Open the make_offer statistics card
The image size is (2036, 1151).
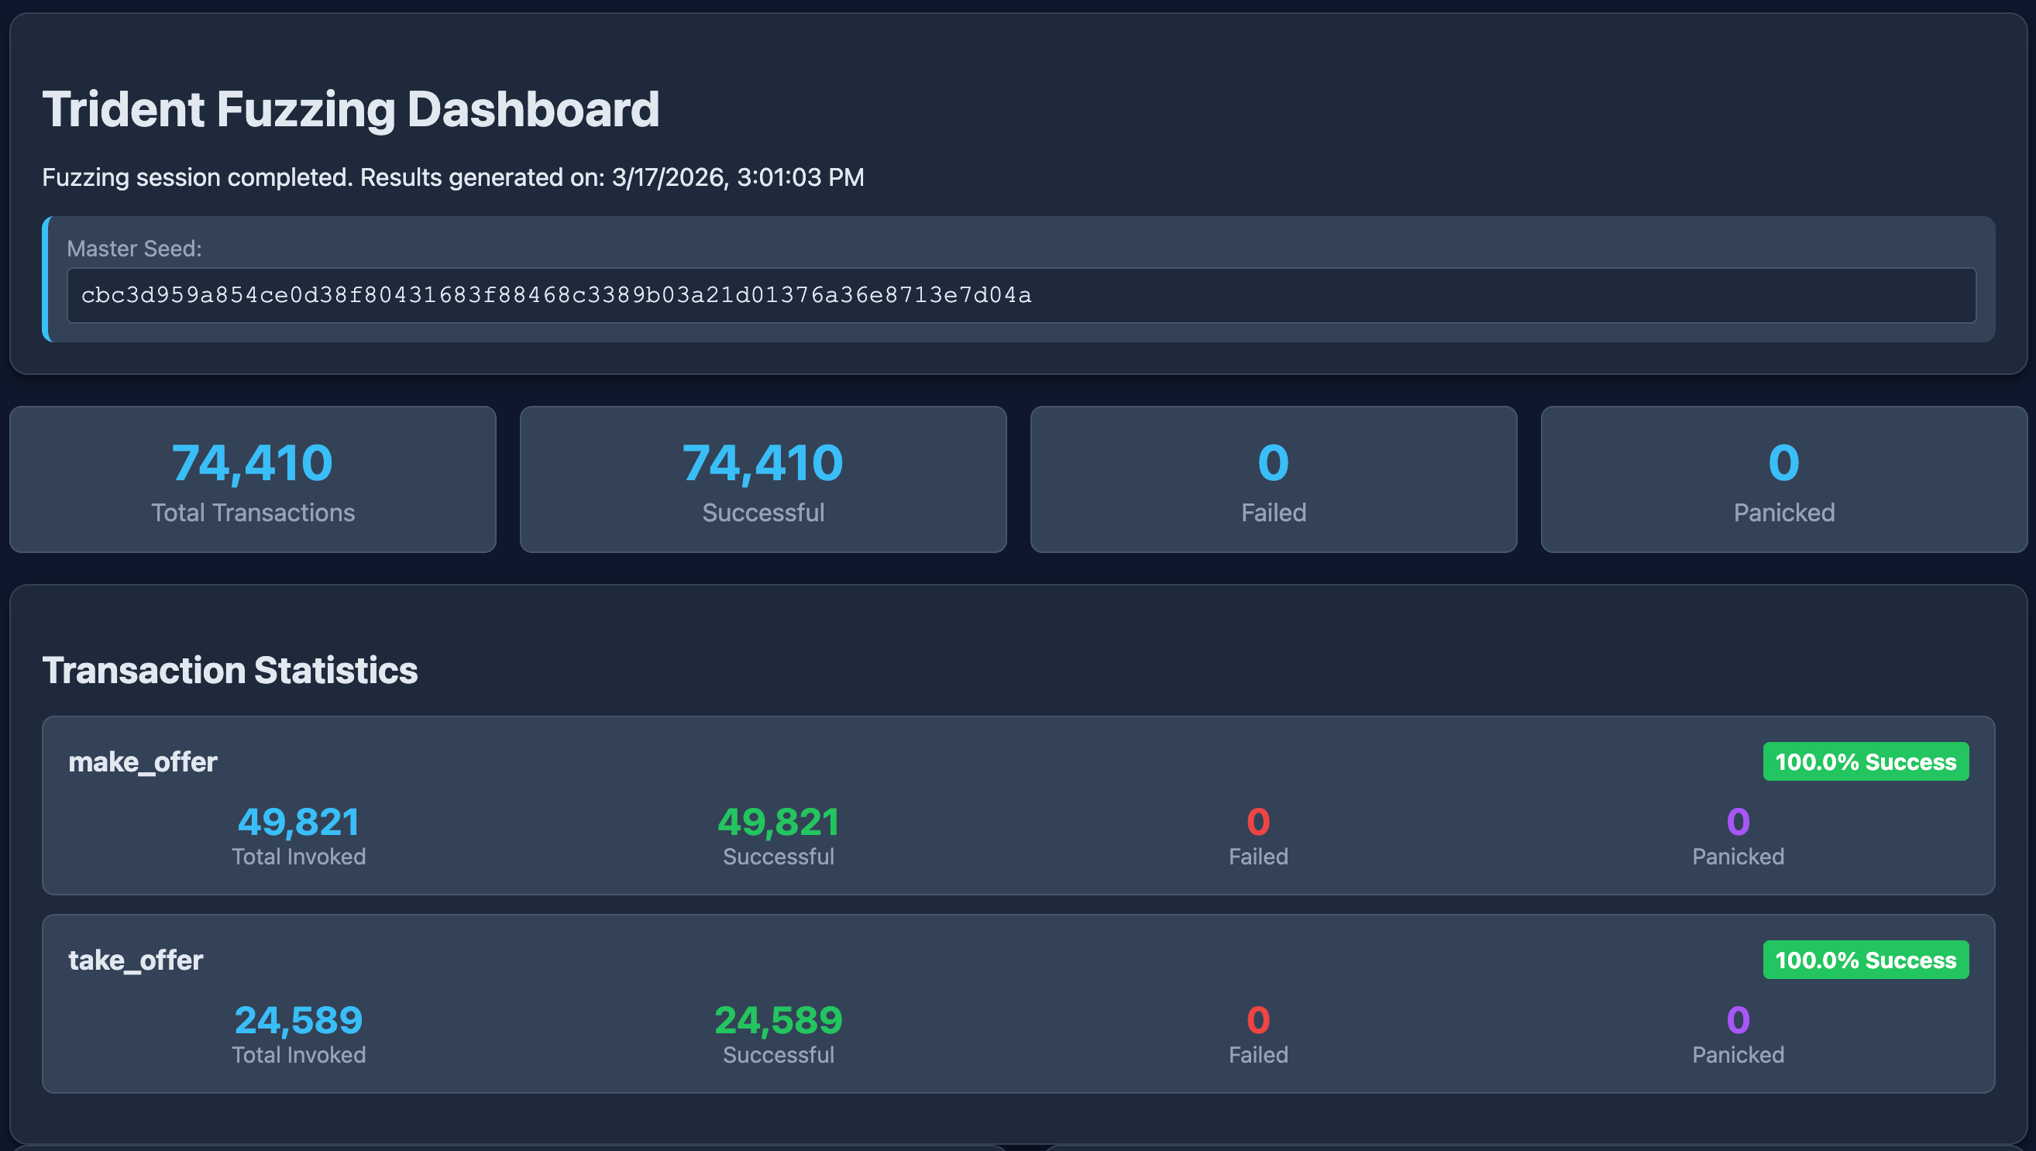coord(1016,807)
